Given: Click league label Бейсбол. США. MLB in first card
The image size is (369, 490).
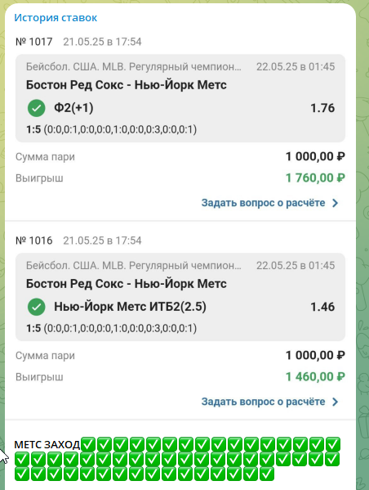Looking at the screenshot, I should point(134,66).
